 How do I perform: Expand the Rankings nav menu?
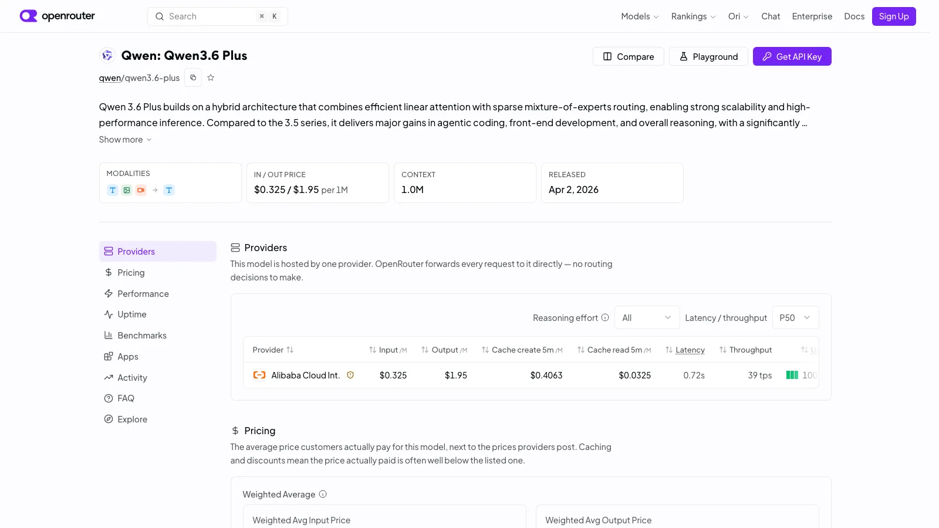(x=693, y=16)
